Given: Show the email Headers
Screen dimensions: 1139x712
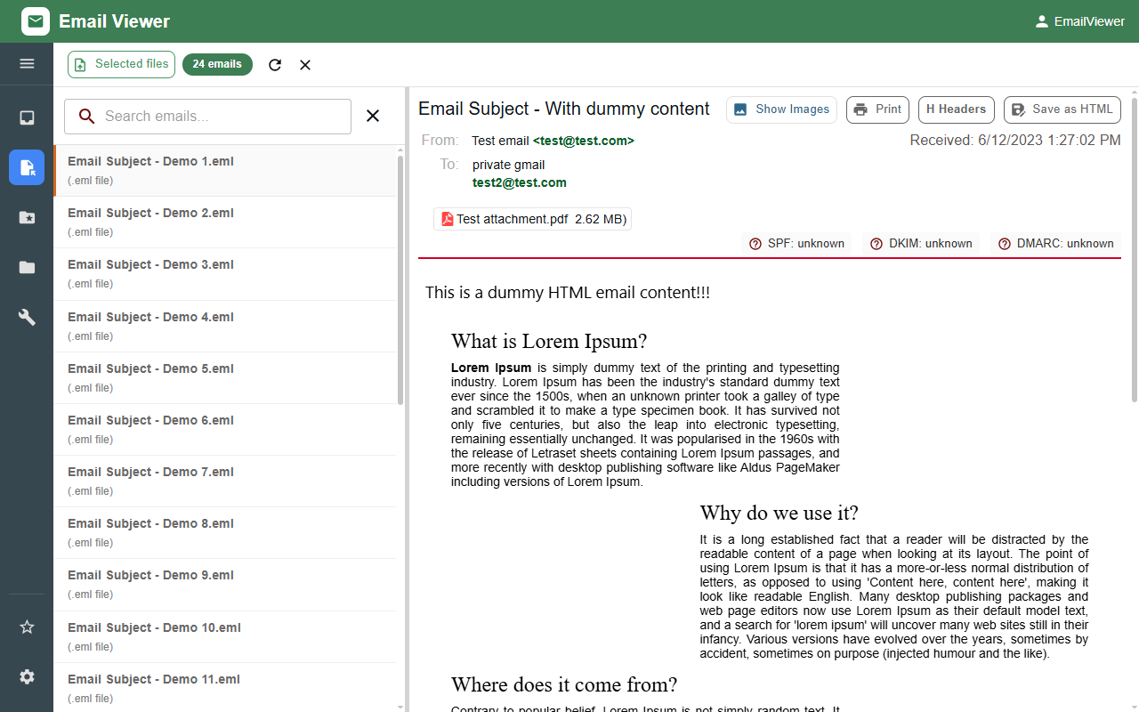Looking at the screenshot, I should click(x=957, y=109).
